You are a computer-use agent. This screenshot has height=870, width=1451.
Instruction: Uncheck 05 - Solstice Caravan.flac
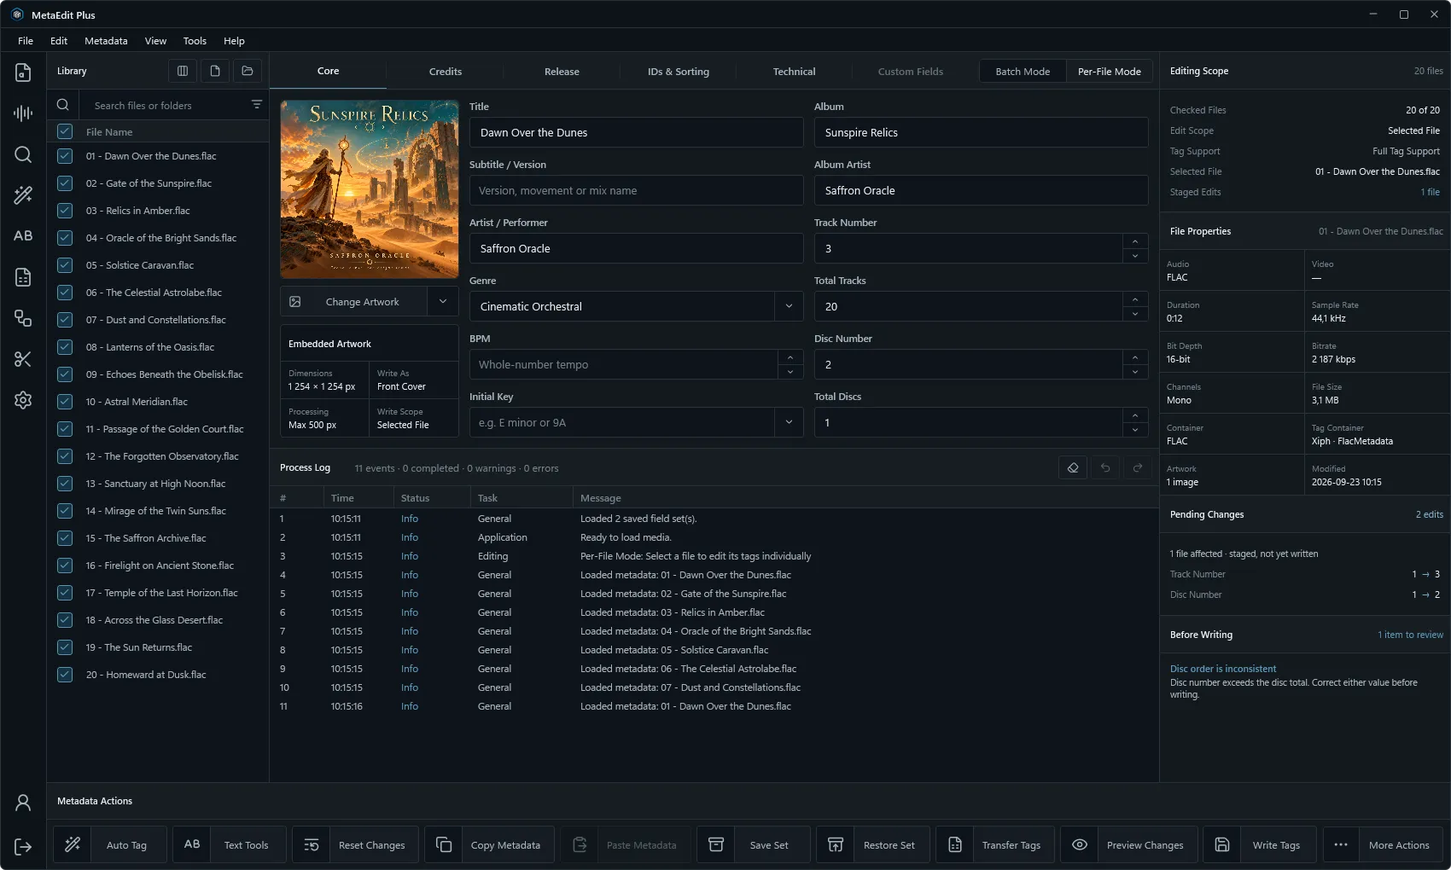[x=65, y=265]
